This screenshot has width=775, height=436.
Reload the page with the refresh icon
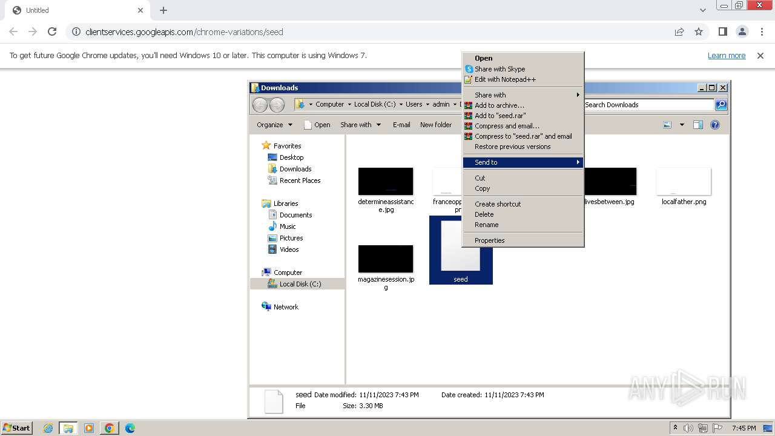click(x=52, y=31)
